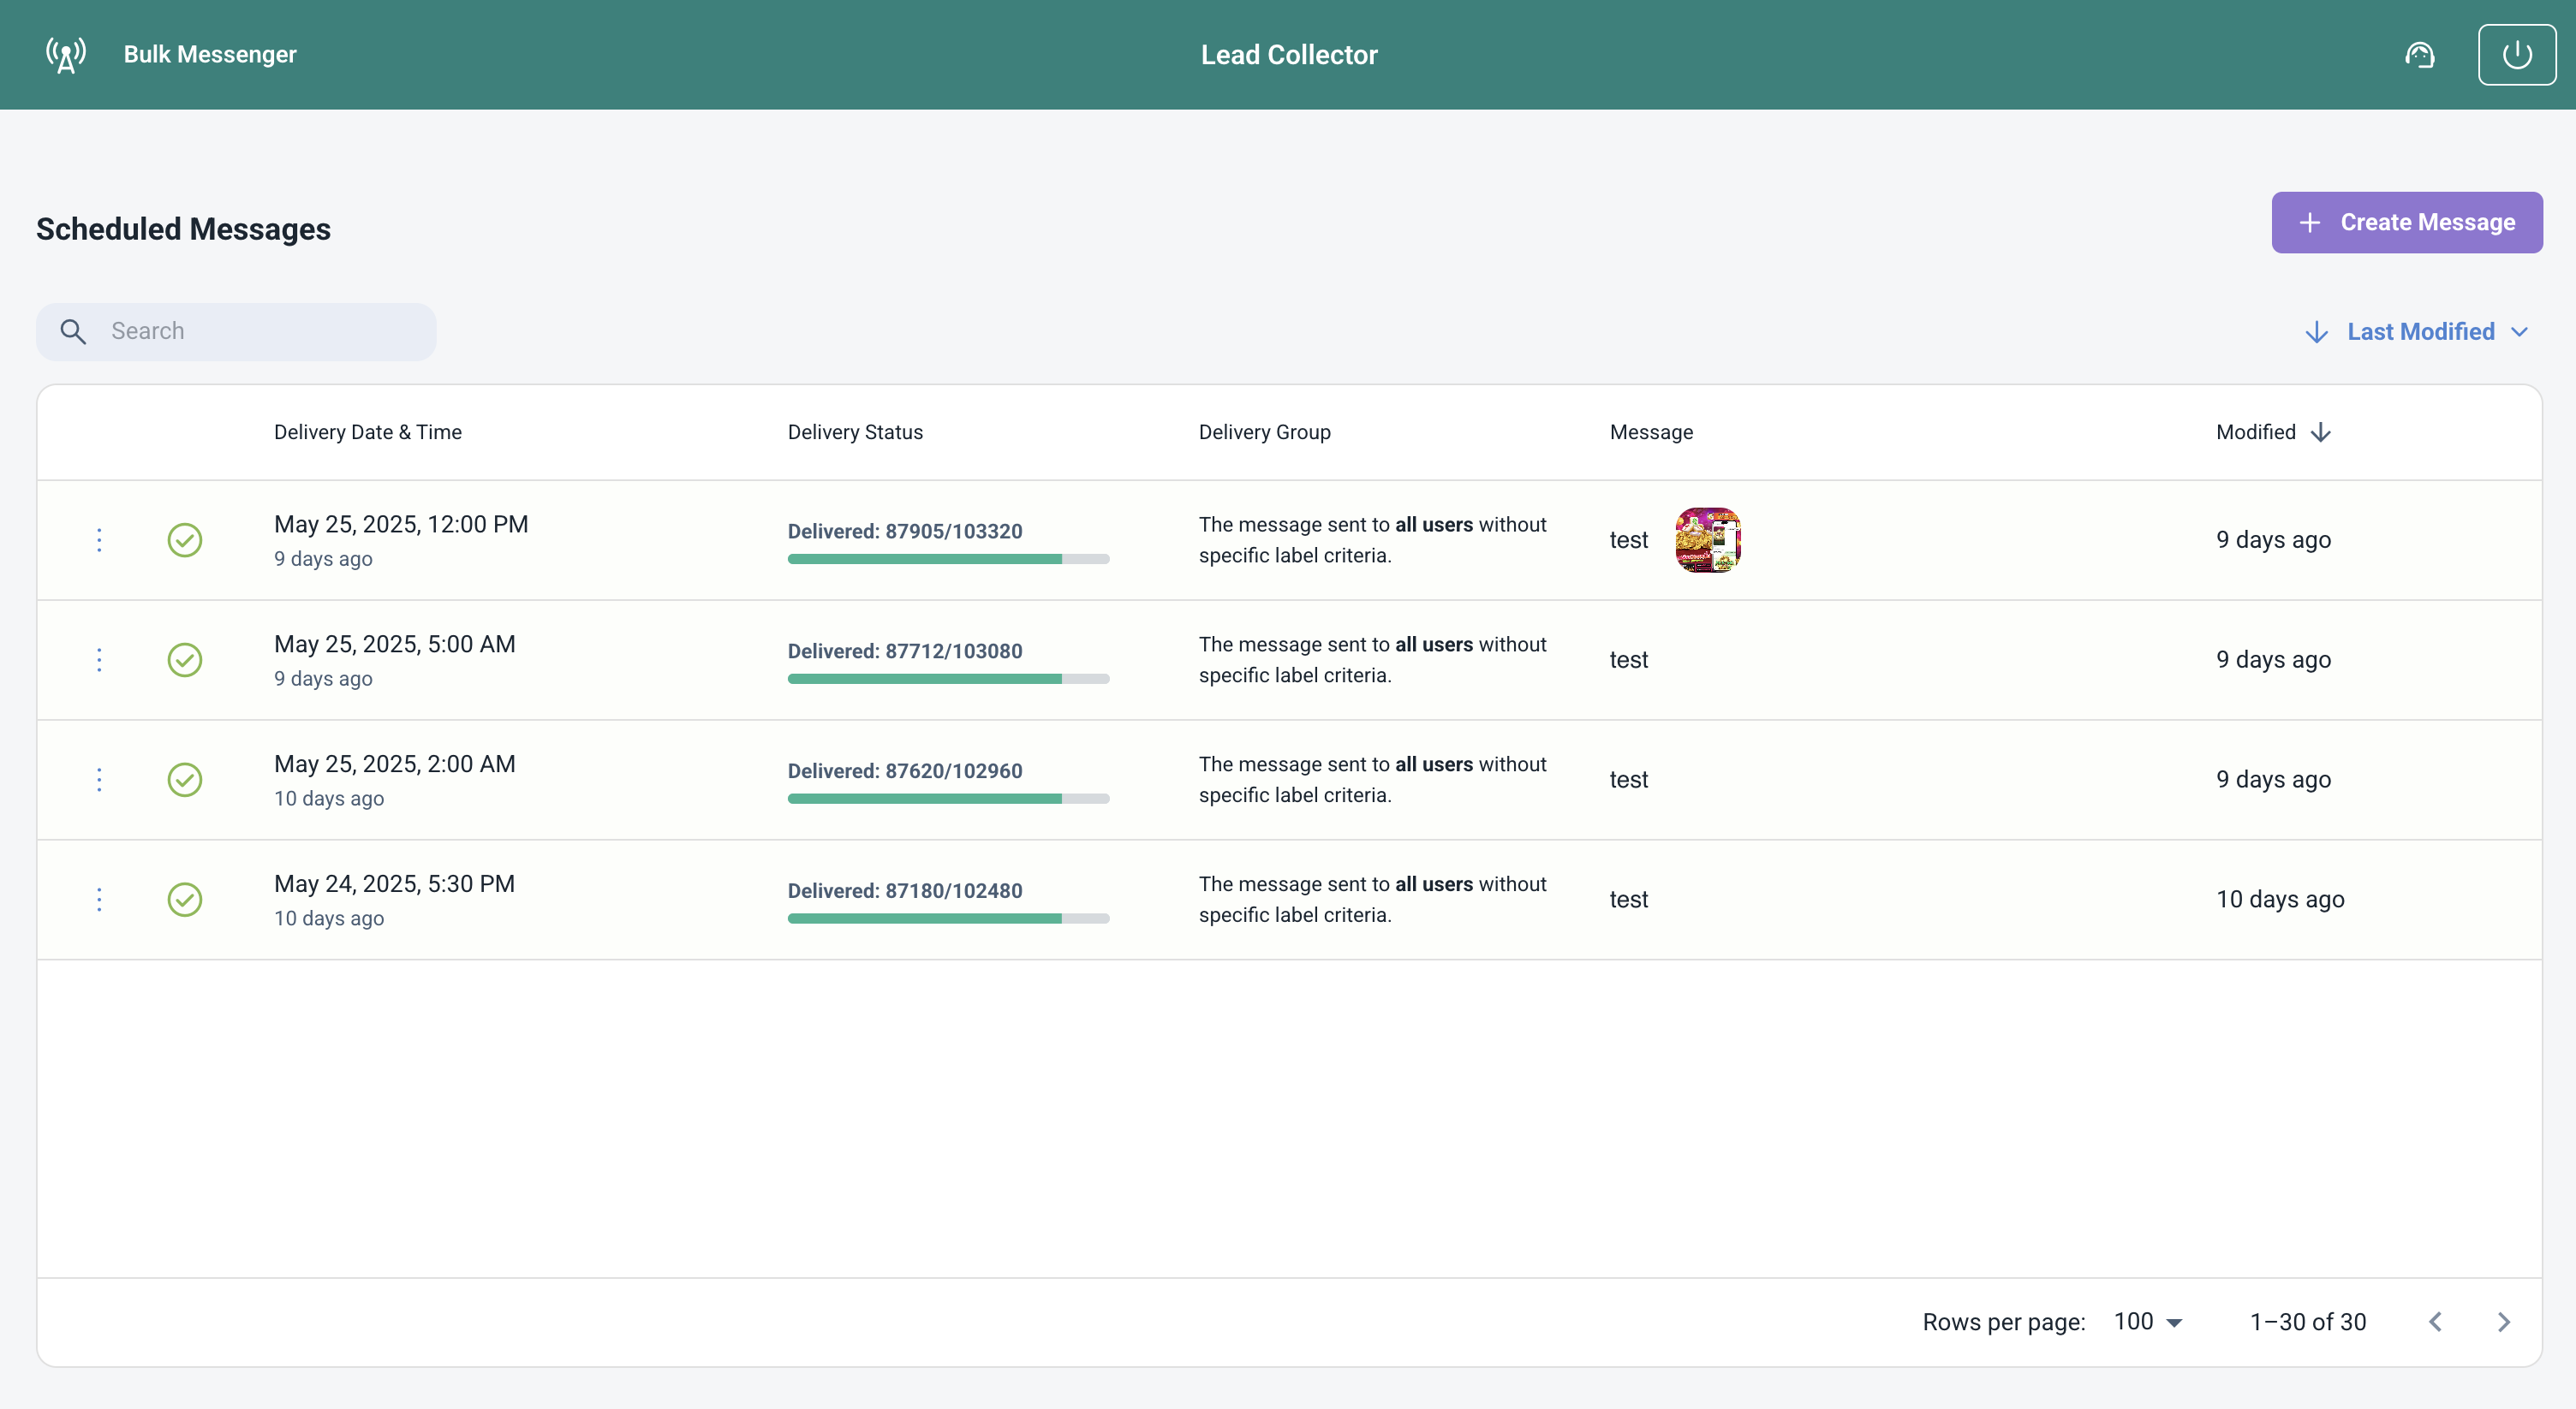The width and height of the screenshot is (2576, 1409).
Task: Click the Delivered: 87620/102960 text
Action: 905,770
